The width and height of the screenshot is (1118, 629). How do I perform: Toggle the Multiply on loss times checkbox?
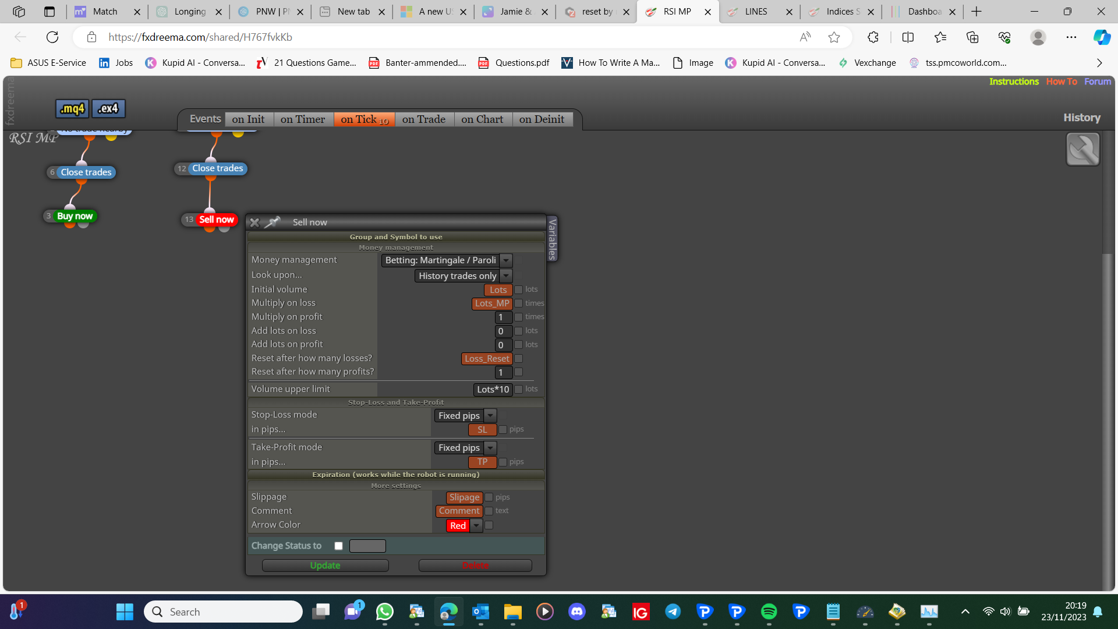519,303
